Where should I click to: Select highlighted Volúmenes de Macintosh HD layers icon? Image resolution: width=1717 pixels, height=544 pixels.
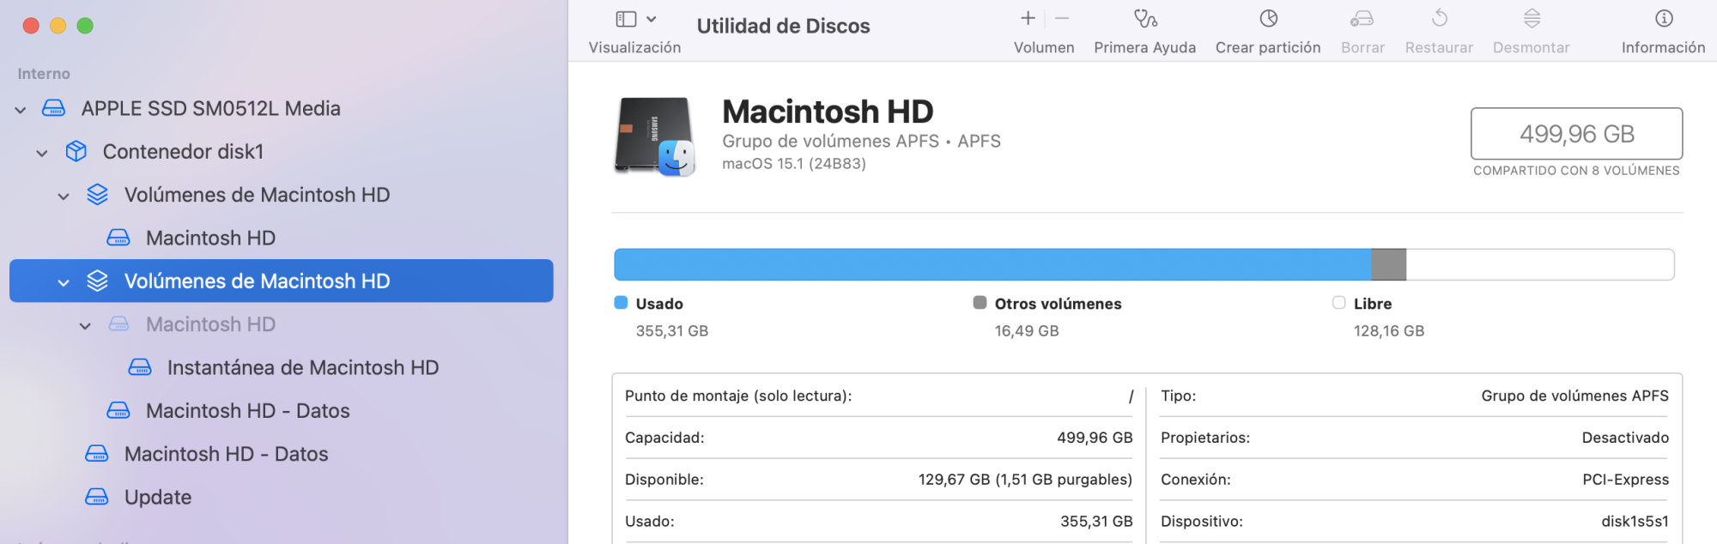[98, 281]
